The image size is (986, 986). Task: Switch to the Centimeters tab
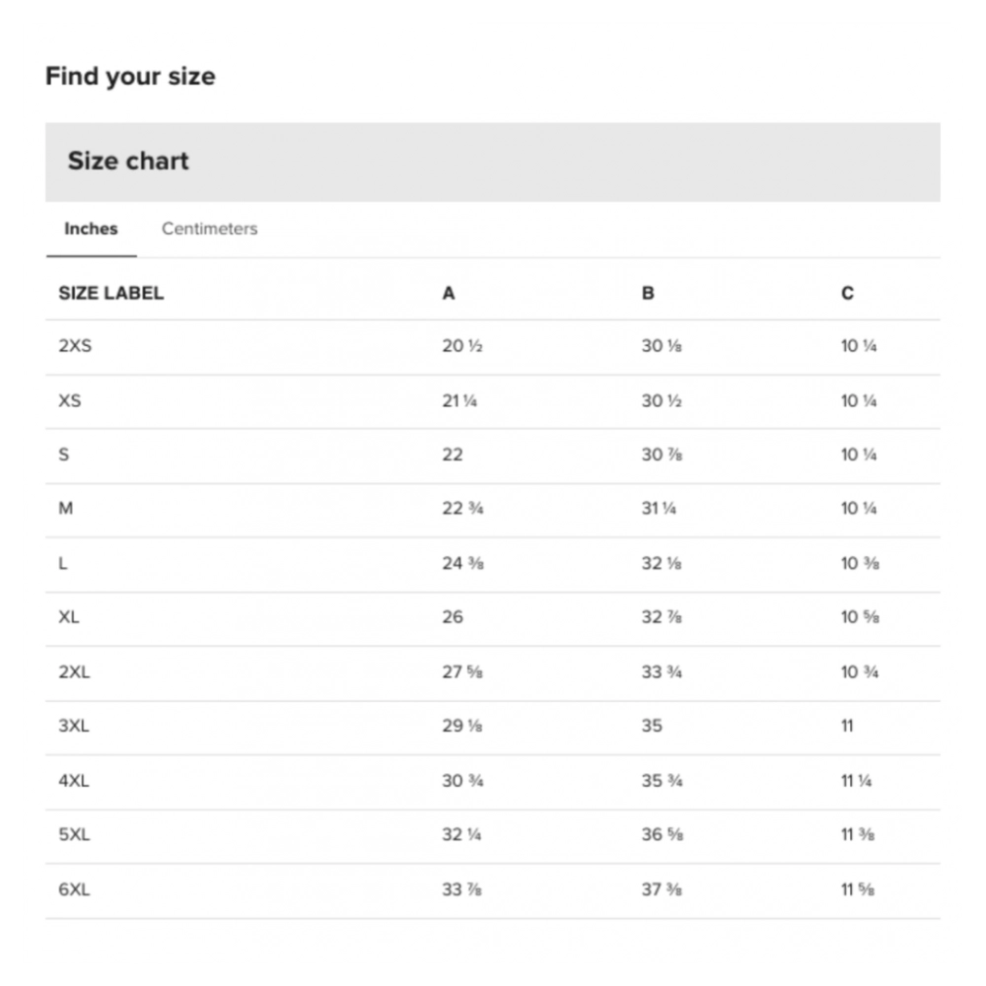point(209,229)
